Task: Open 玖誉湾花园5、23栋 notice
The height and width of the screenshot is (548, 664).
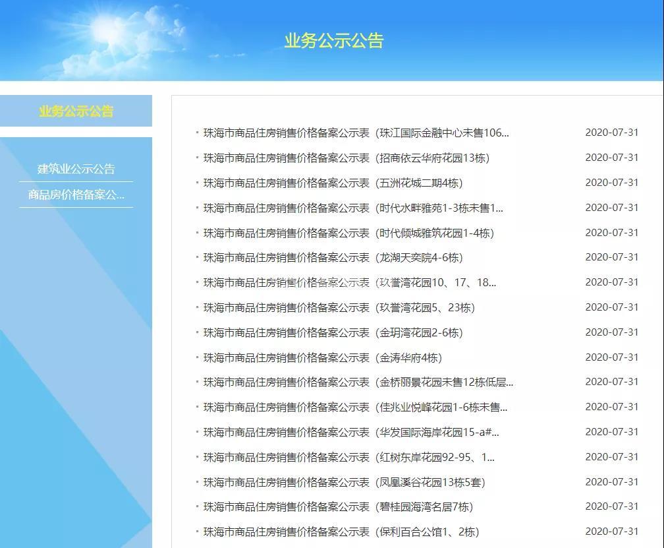Action: tap(339, 308)
